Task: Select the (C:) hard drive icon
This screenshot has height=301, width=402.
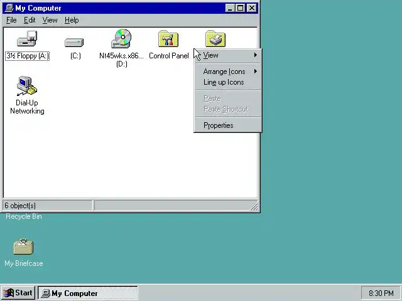Action: point(74,42)
